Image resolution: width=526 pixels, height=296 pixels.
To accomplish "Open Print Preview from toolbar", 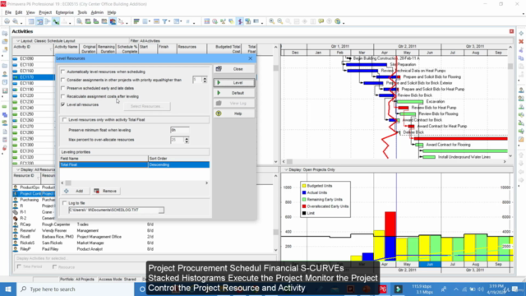I will (x=16, y=21).
